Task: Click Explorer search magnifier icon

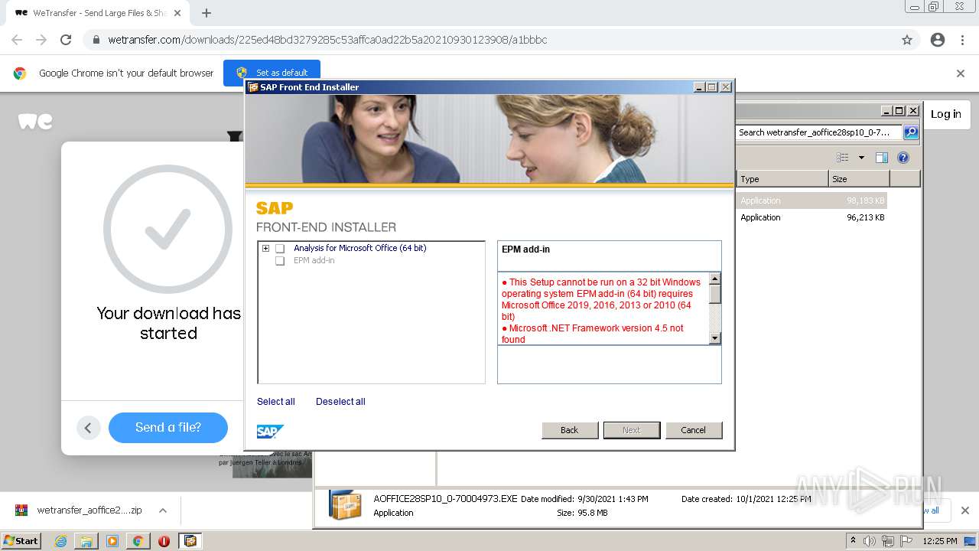Action: pyautogui.click(x=911, y=132)
